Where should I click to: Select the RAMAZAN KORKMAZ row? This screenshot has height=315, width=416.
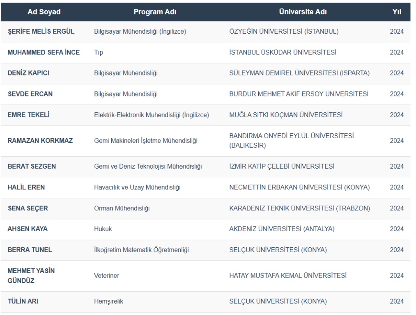pos(40,141)
